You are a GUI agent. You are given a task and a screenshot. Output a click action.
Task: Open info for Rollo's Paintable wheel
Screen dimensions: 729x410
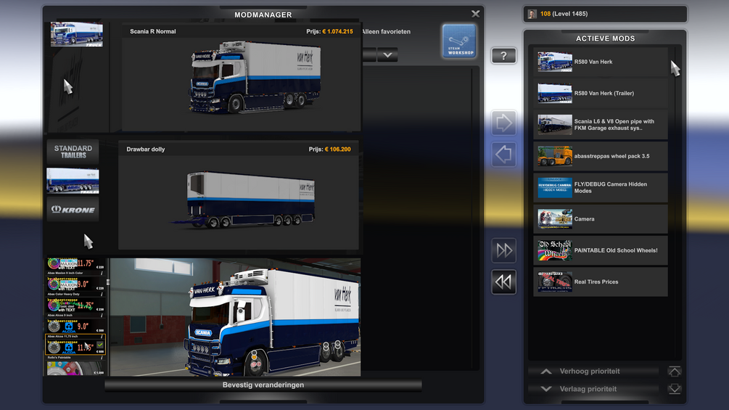pyautogui.click(x=102, y=358)
